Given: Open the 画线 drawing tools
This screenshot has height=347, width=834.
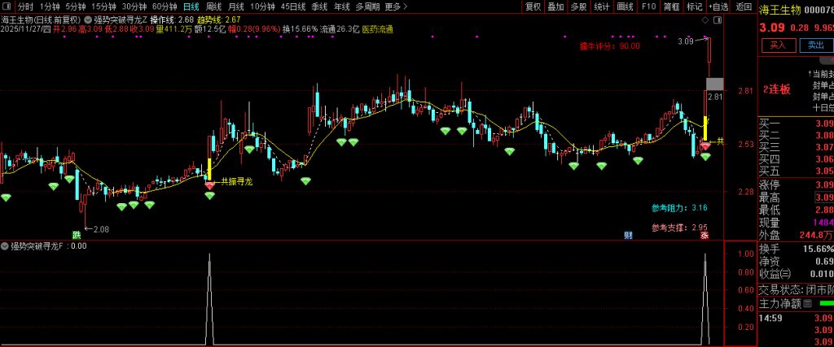Looking at the screenshot, I should 625,7.
